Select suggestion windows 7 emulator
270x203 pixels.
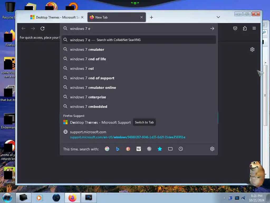tap(139, 49)
